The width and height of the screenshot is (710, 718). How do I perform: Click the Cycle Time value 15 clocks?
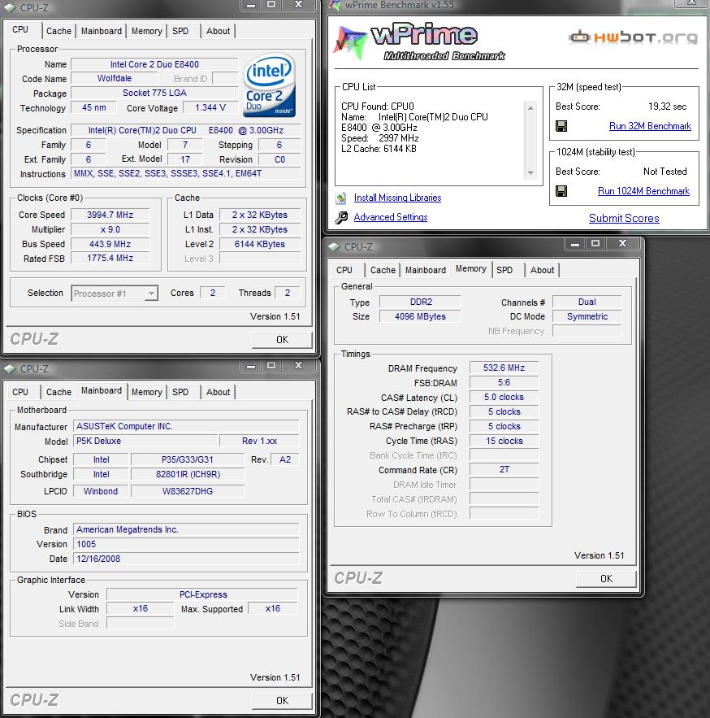click(504, 441)
